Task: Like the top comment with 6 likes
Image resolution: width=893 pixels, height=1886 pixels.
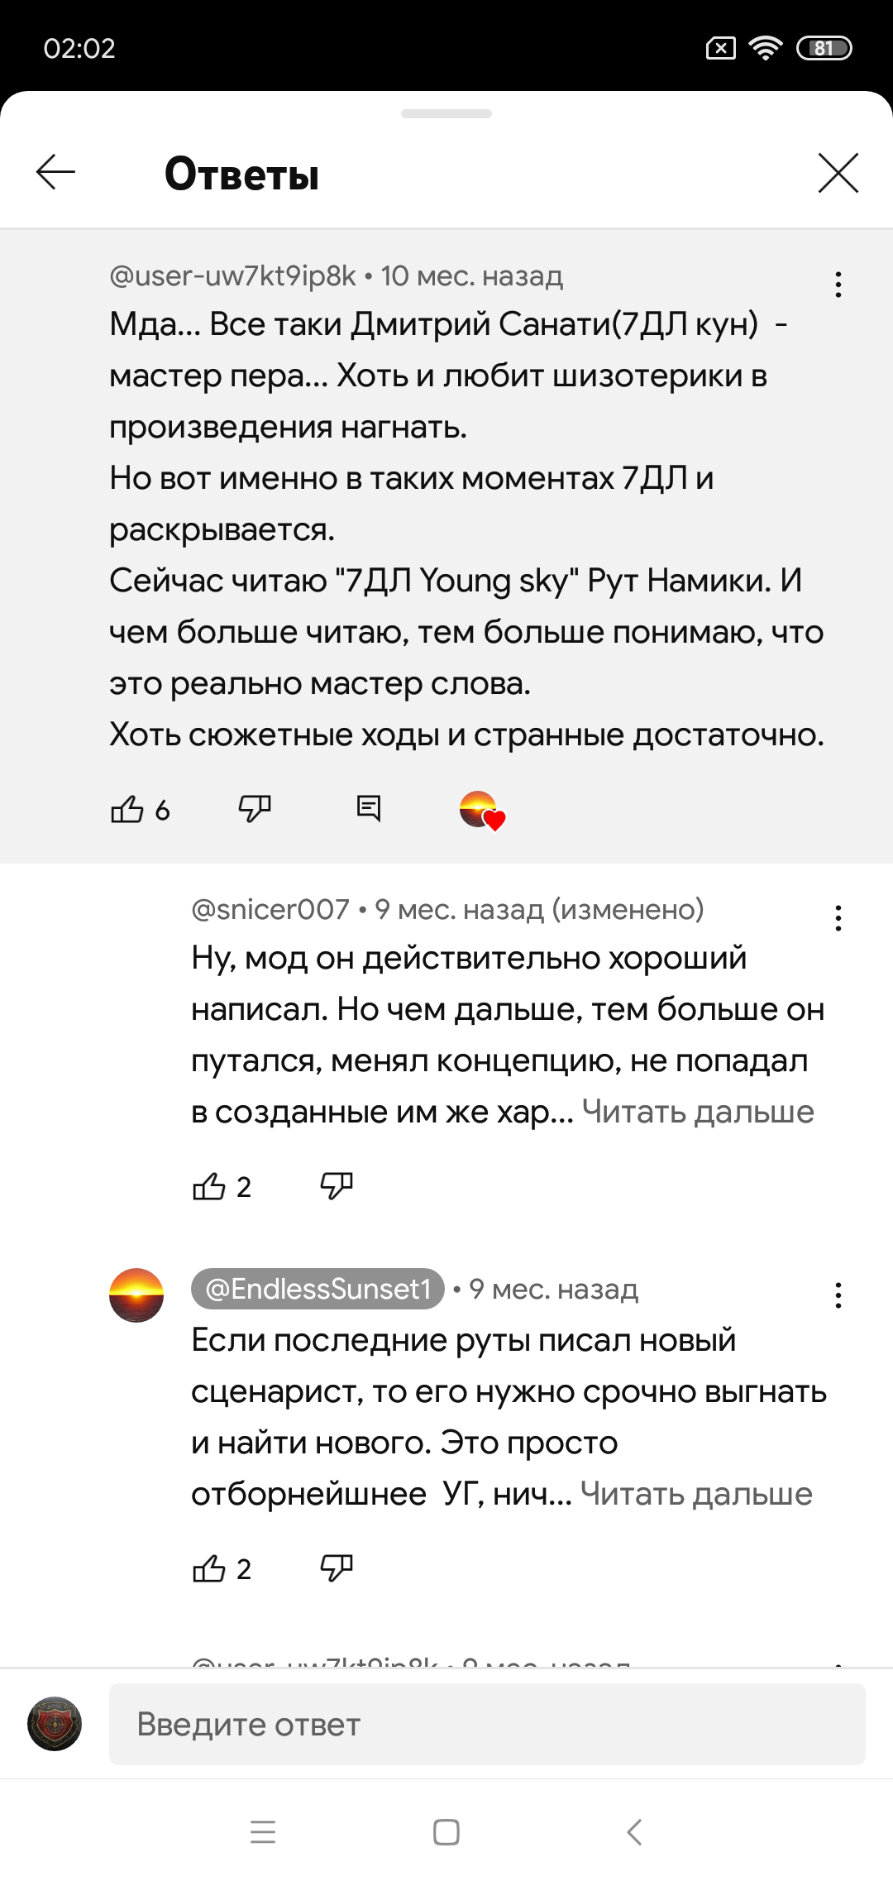Action: coord(127,809)
